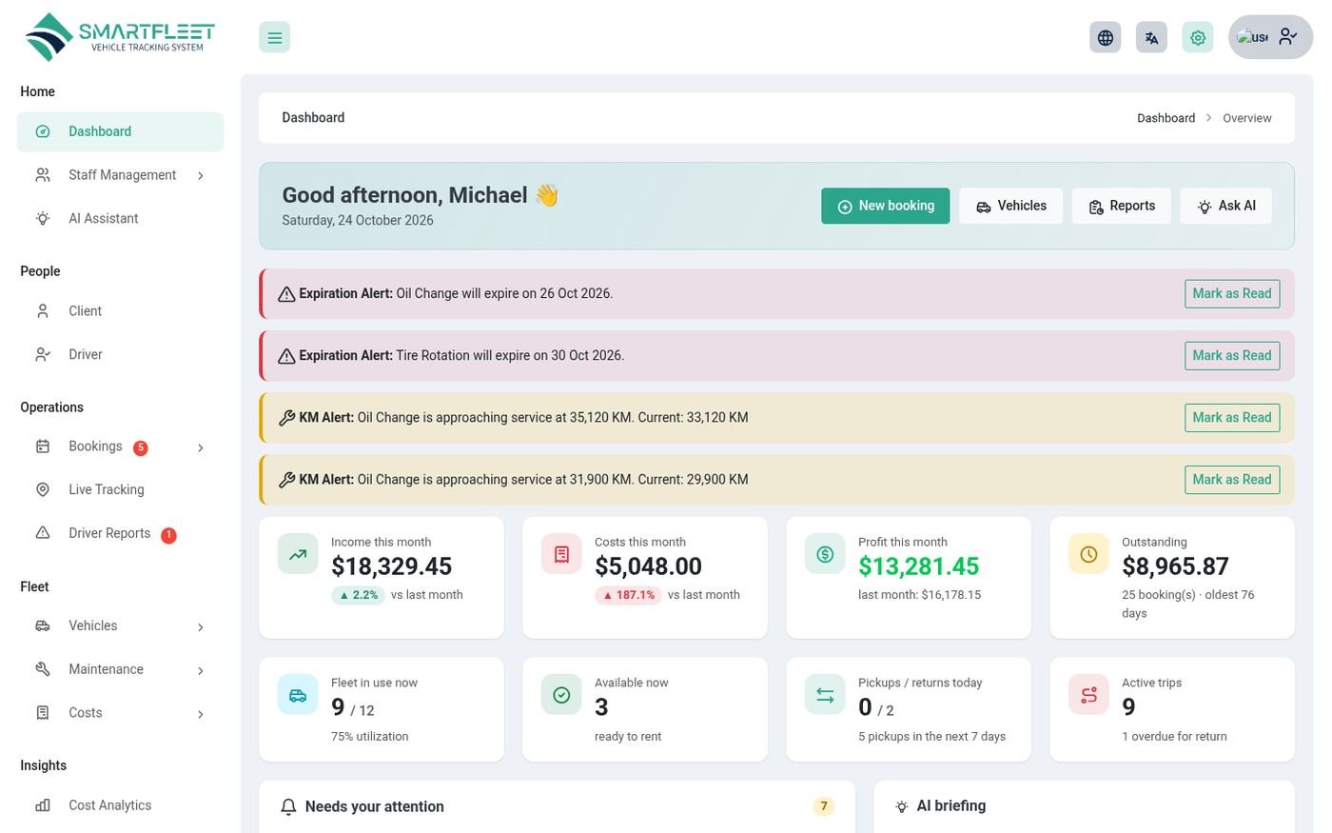Mark Tire Rotation alert as read

1232,355
